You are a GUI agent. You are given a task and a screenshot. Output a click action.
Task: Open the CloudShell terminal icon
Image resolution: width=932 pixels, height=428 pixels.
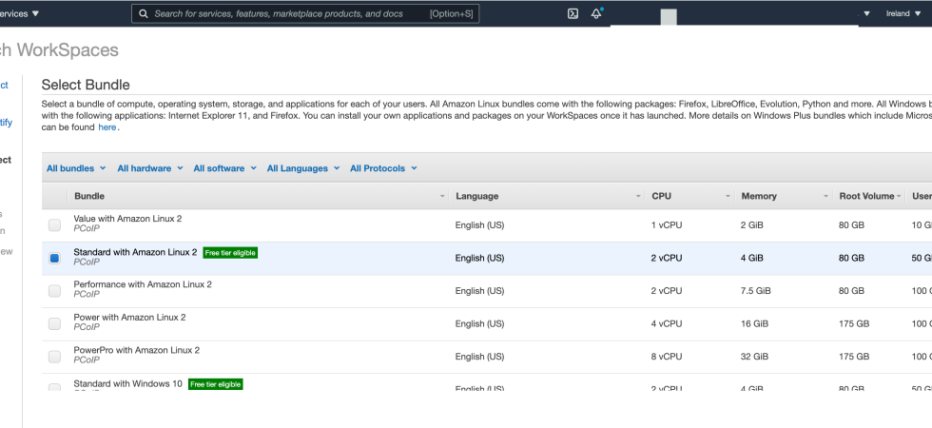[x=573, y=13]
